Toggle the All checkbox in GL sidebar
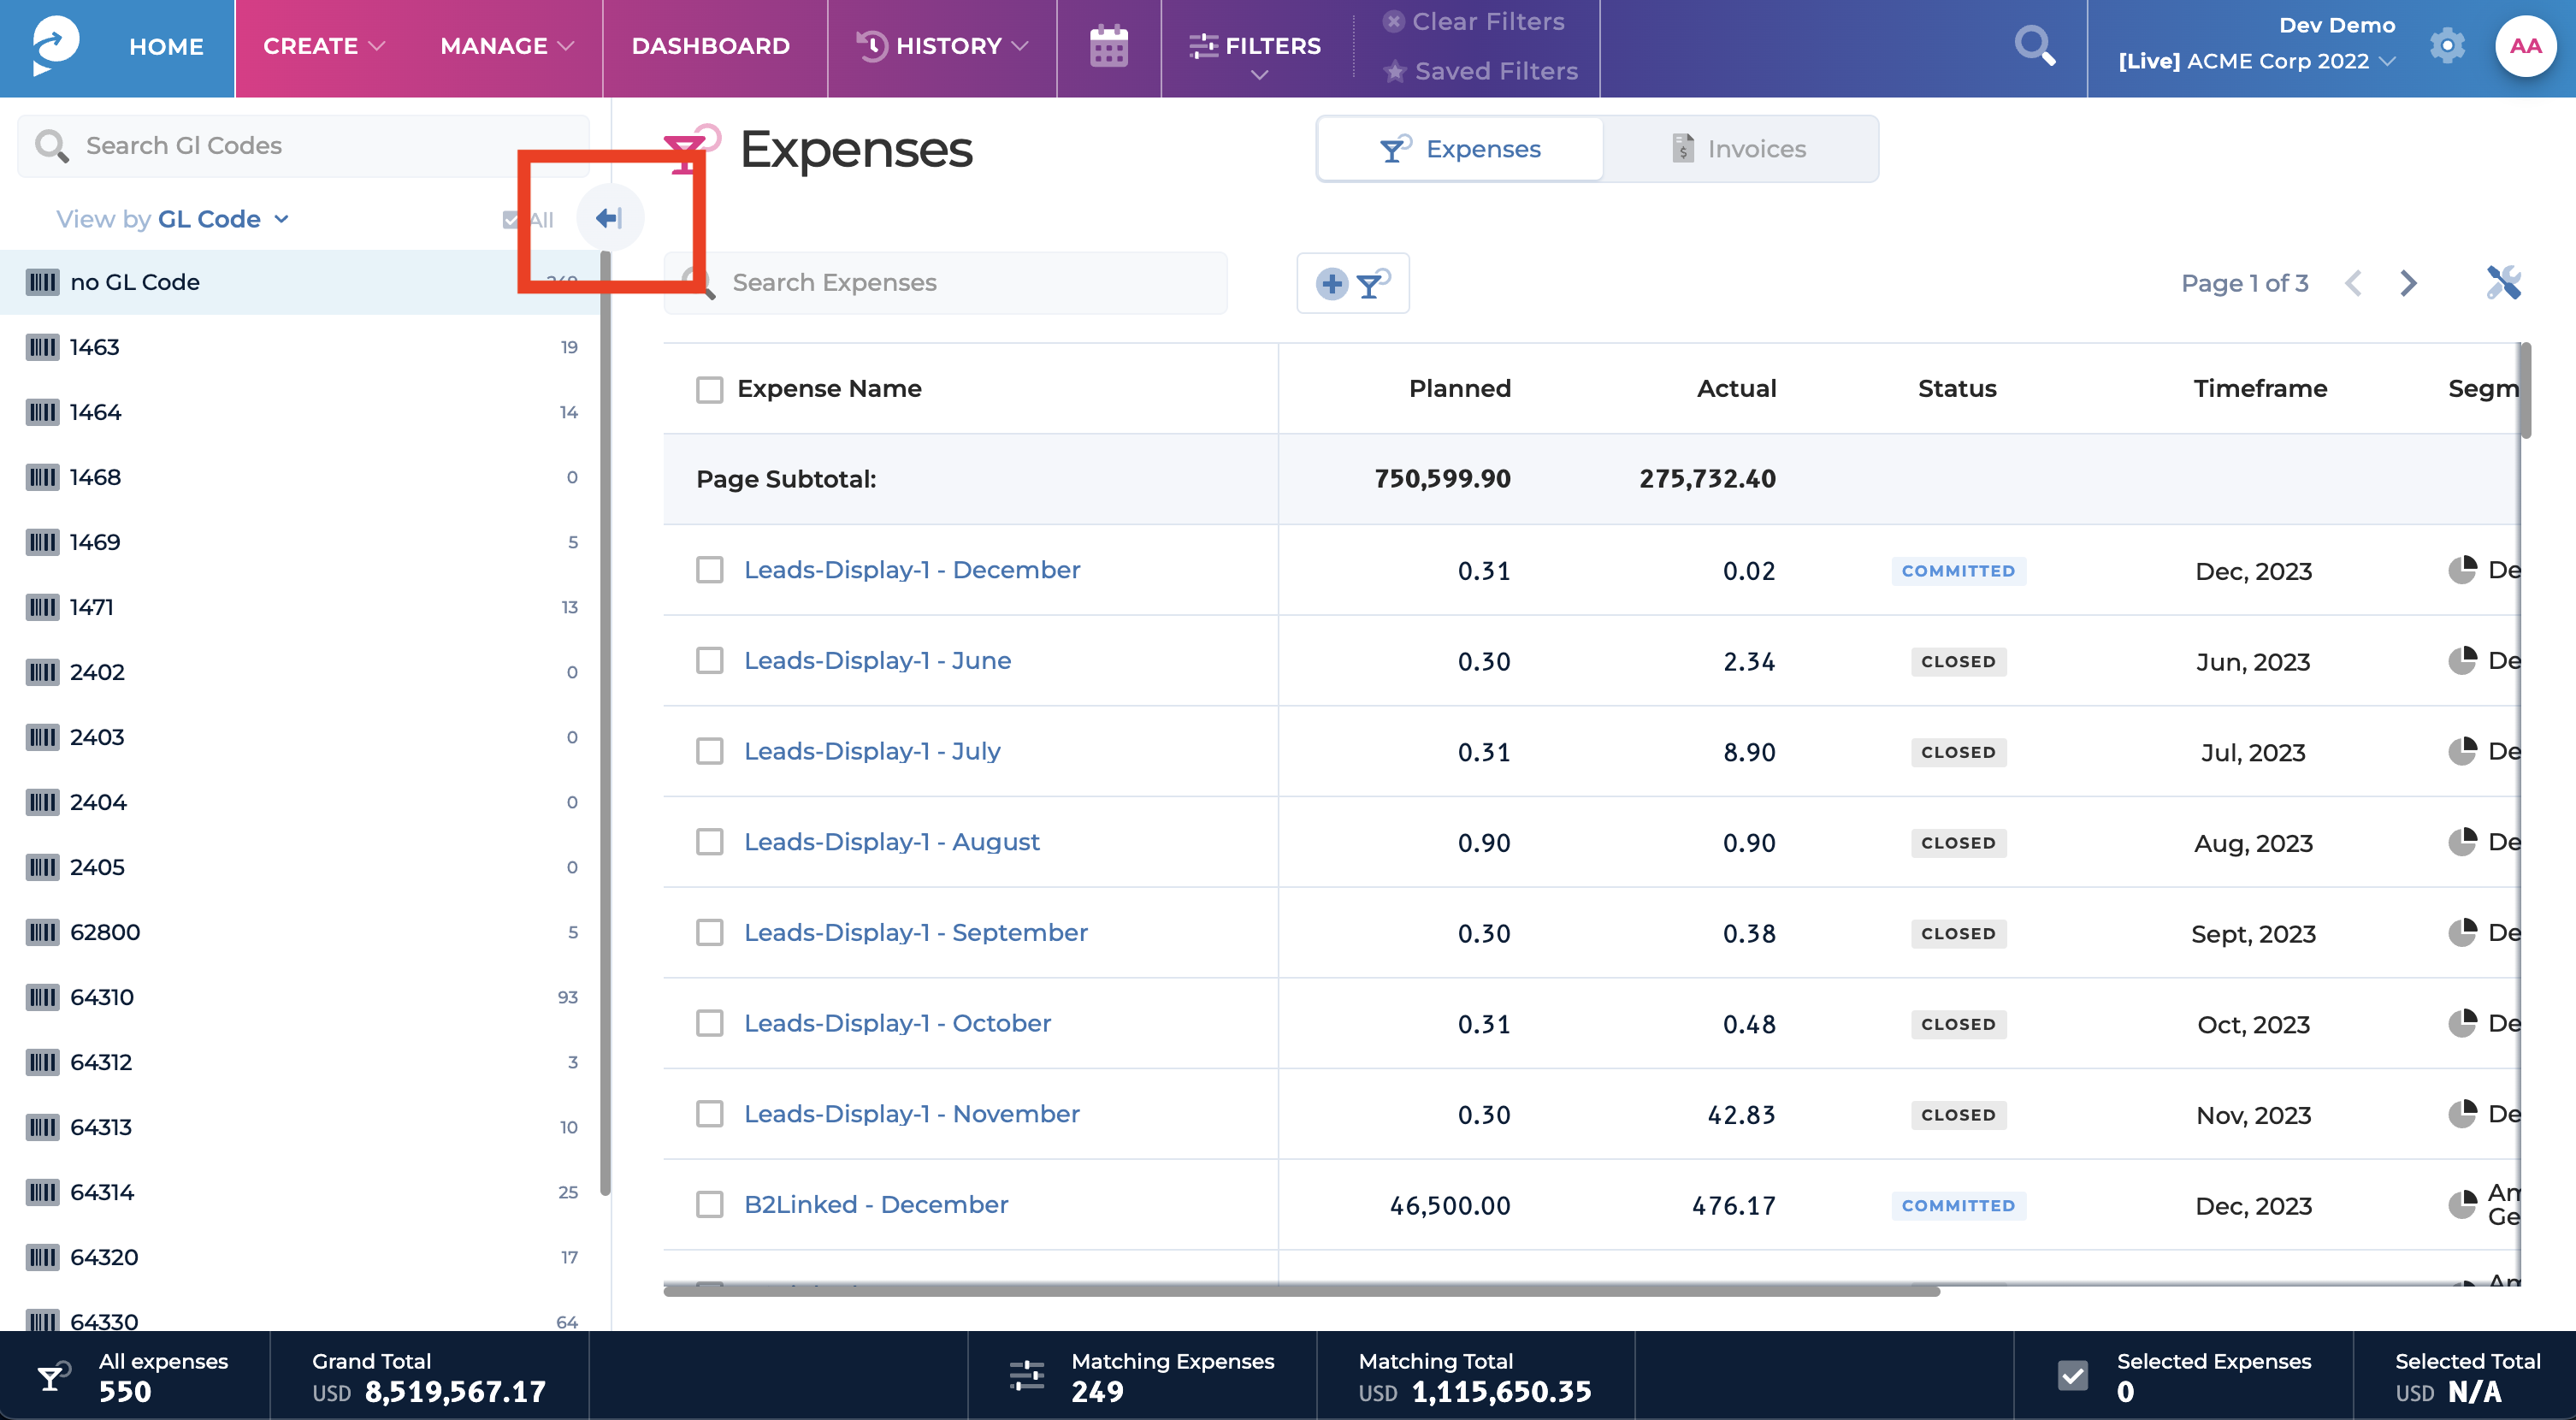Screen dimensions: 2576x1420 pyautogui.click(x=510, y=220)
